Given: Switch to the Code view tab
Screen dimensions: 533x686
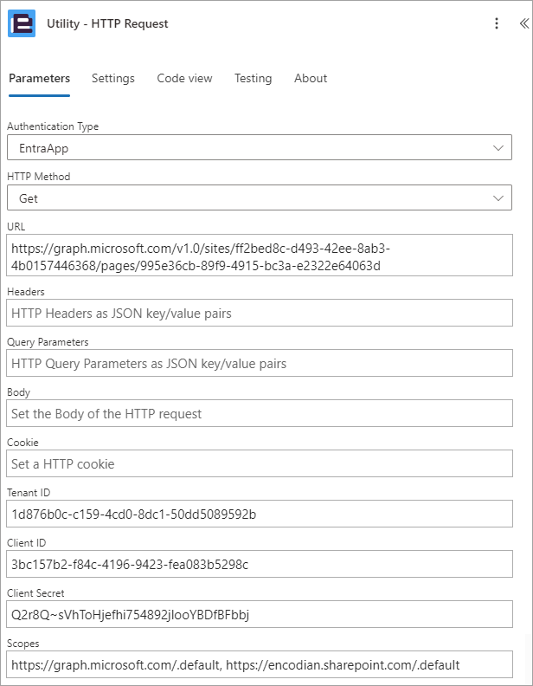Looking at the screenshot, I should (184, 78).
